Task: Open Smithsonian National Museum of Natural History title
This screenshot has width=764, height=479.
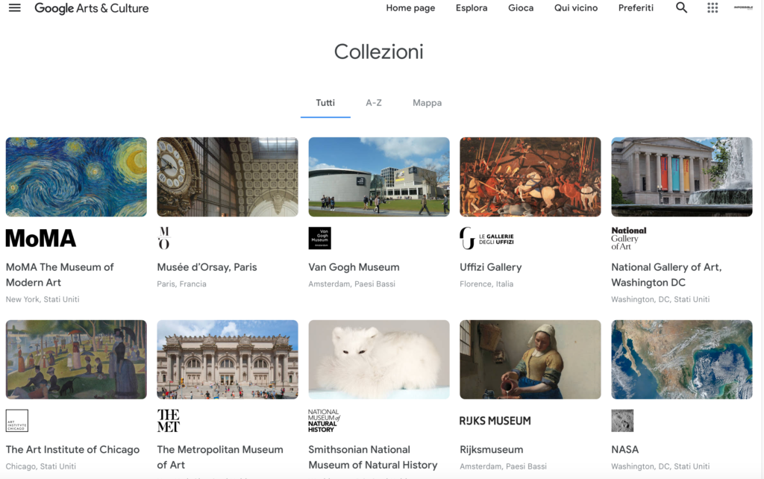Action: (x=373, y=457)
